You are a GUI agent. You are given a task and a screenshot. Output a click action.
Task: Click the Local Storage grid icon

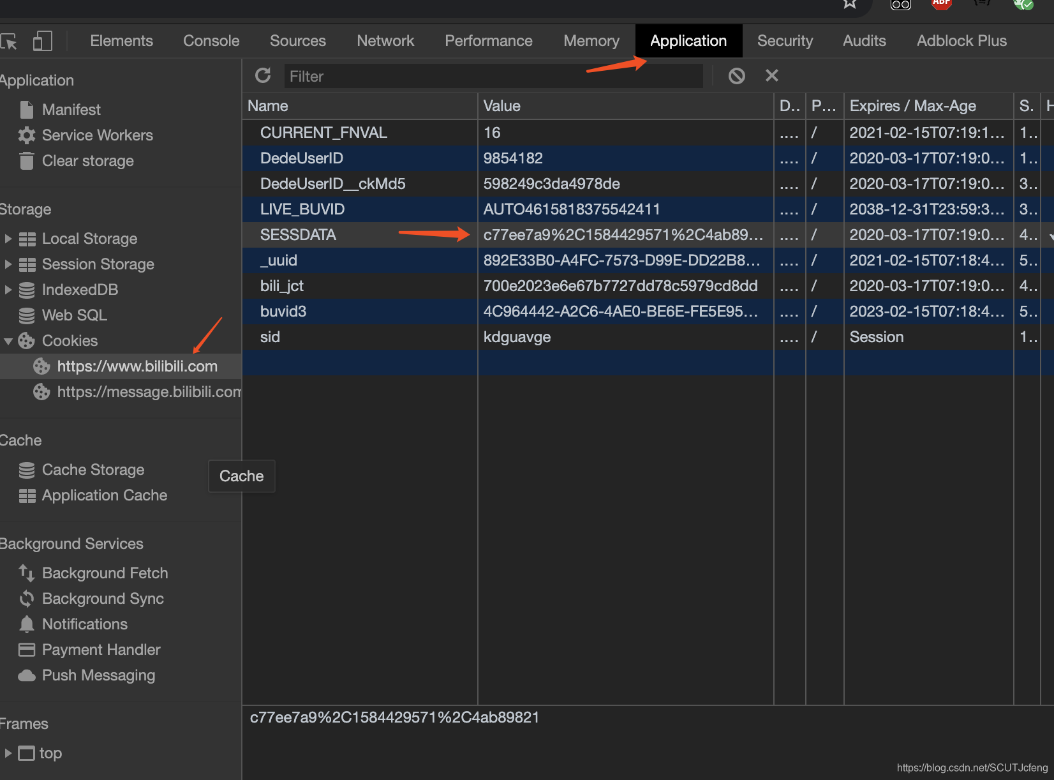[x=27, y=239]
